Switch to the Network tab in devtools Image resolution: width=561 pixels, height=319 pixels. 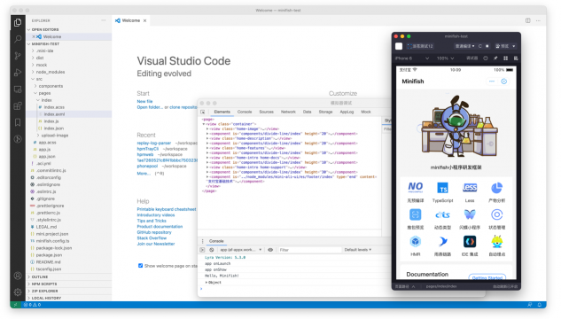288,112
